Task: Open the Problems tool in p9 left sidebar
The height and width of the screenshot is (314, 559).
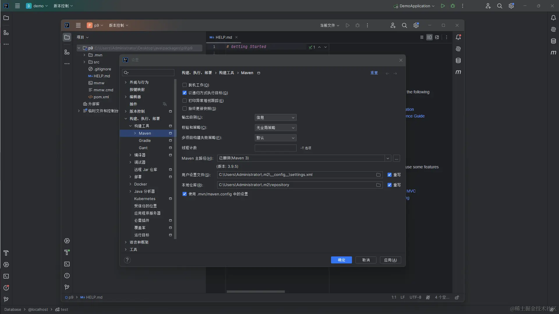Action: (67, 276)
